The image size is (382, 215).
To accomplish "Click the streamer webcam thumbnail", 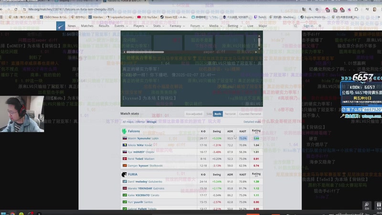I will [x=22, y=114].
